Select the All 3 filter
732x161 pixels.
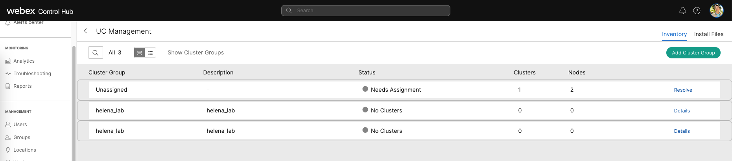tap(115, 52)
